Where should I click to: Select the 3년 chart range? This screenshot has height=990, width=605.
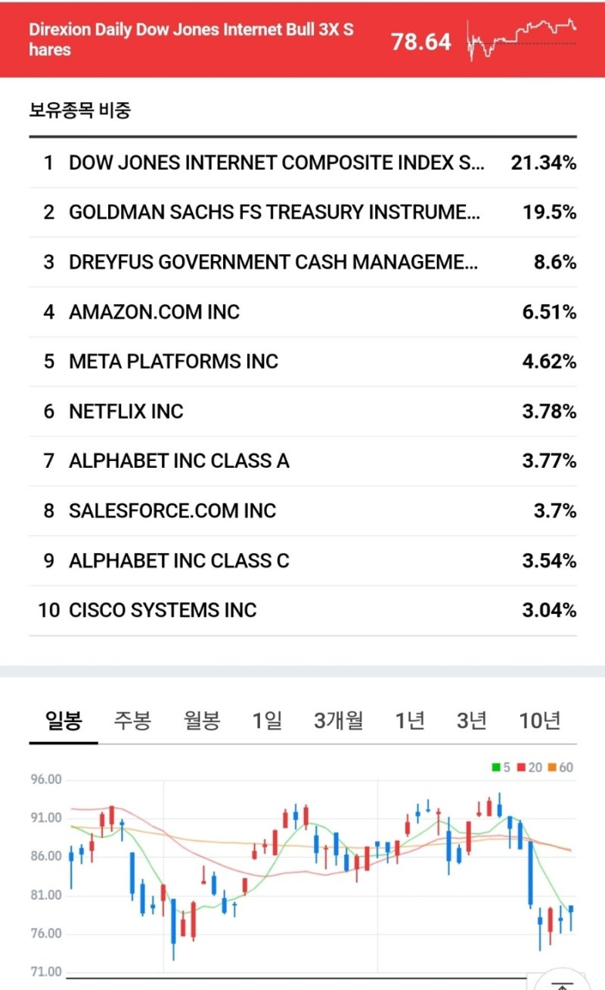[471, 721]
